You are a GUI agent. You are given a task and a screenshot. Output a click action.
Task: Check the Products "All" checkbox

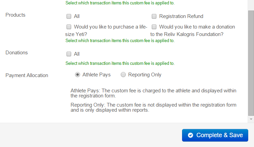69,16
